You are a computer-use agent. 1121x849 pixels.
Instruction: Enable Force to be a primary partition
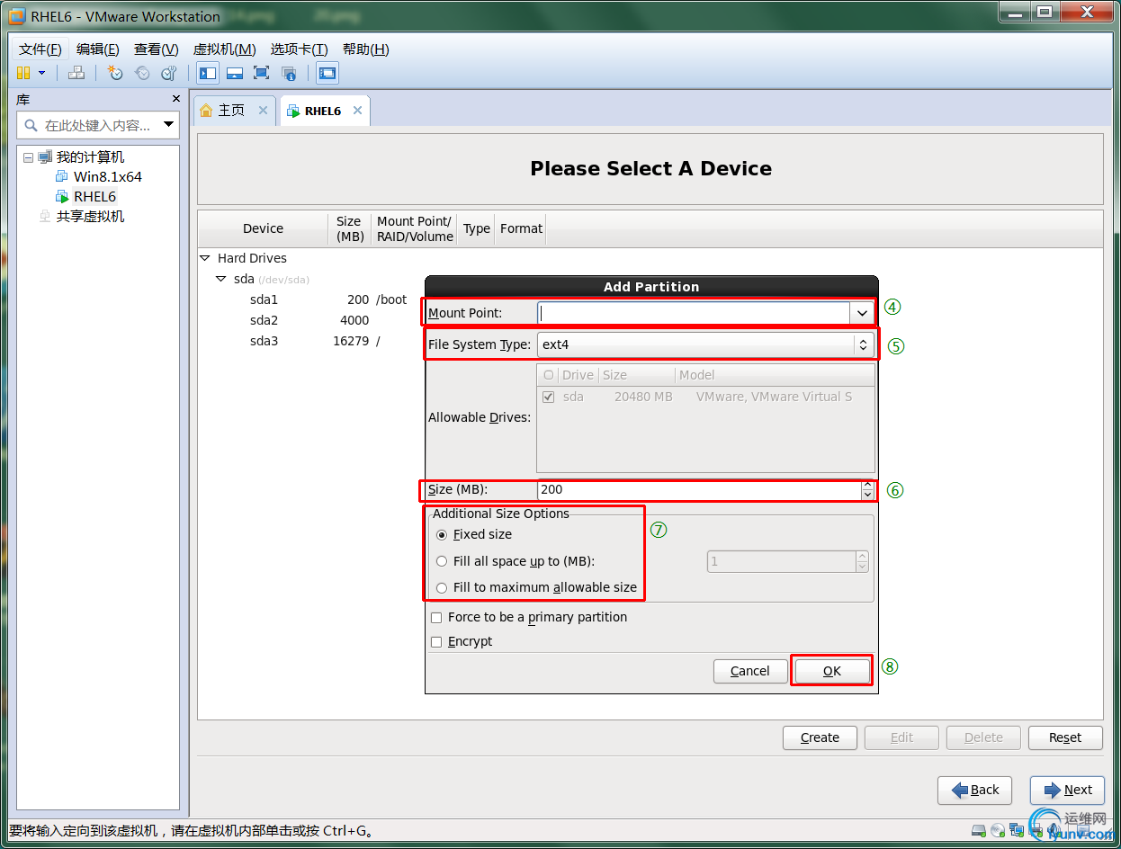[436, 617]
